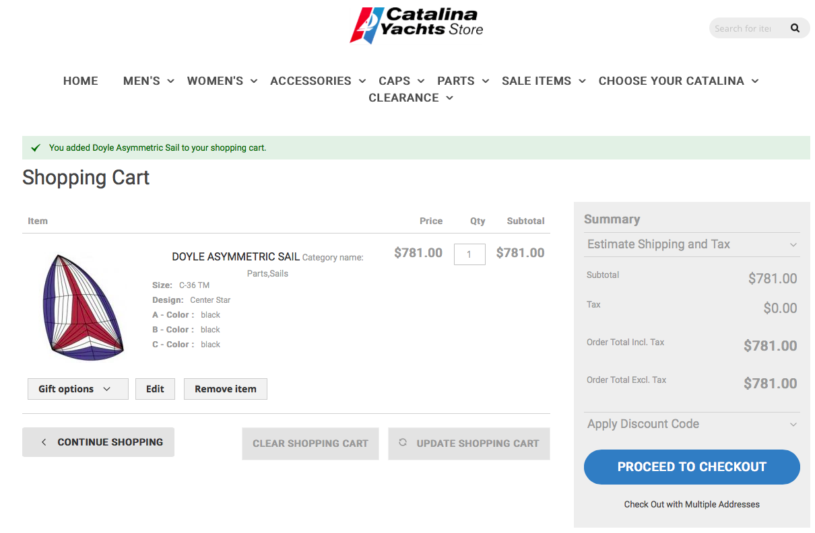Expand the chevron next to CHOOSE YOUR CATALINA
The width and height of the screenshot is (815, 533).
click(755, 81)
